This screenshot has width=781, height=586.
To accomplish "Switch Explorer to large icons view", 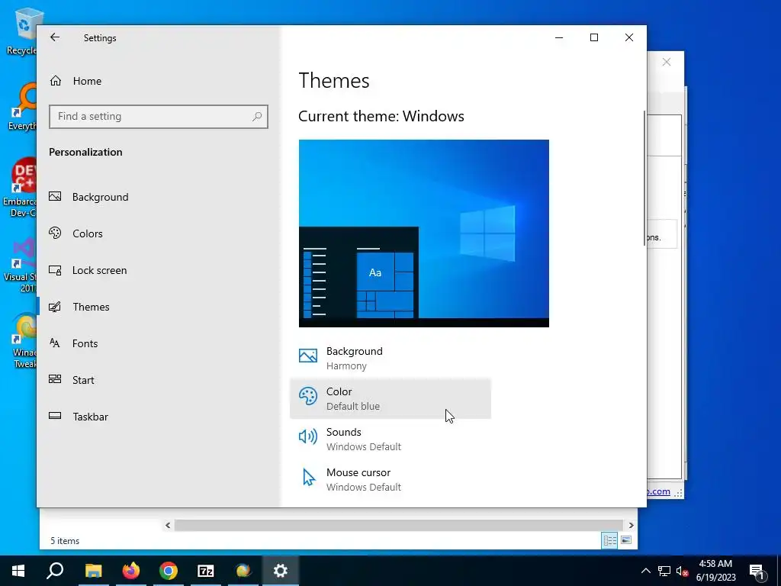I will click(x=627, y=541).
